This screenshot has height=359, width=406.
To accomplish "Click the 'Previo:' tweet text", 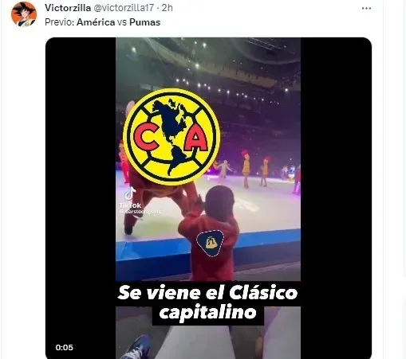I will (x=60, y=22).
